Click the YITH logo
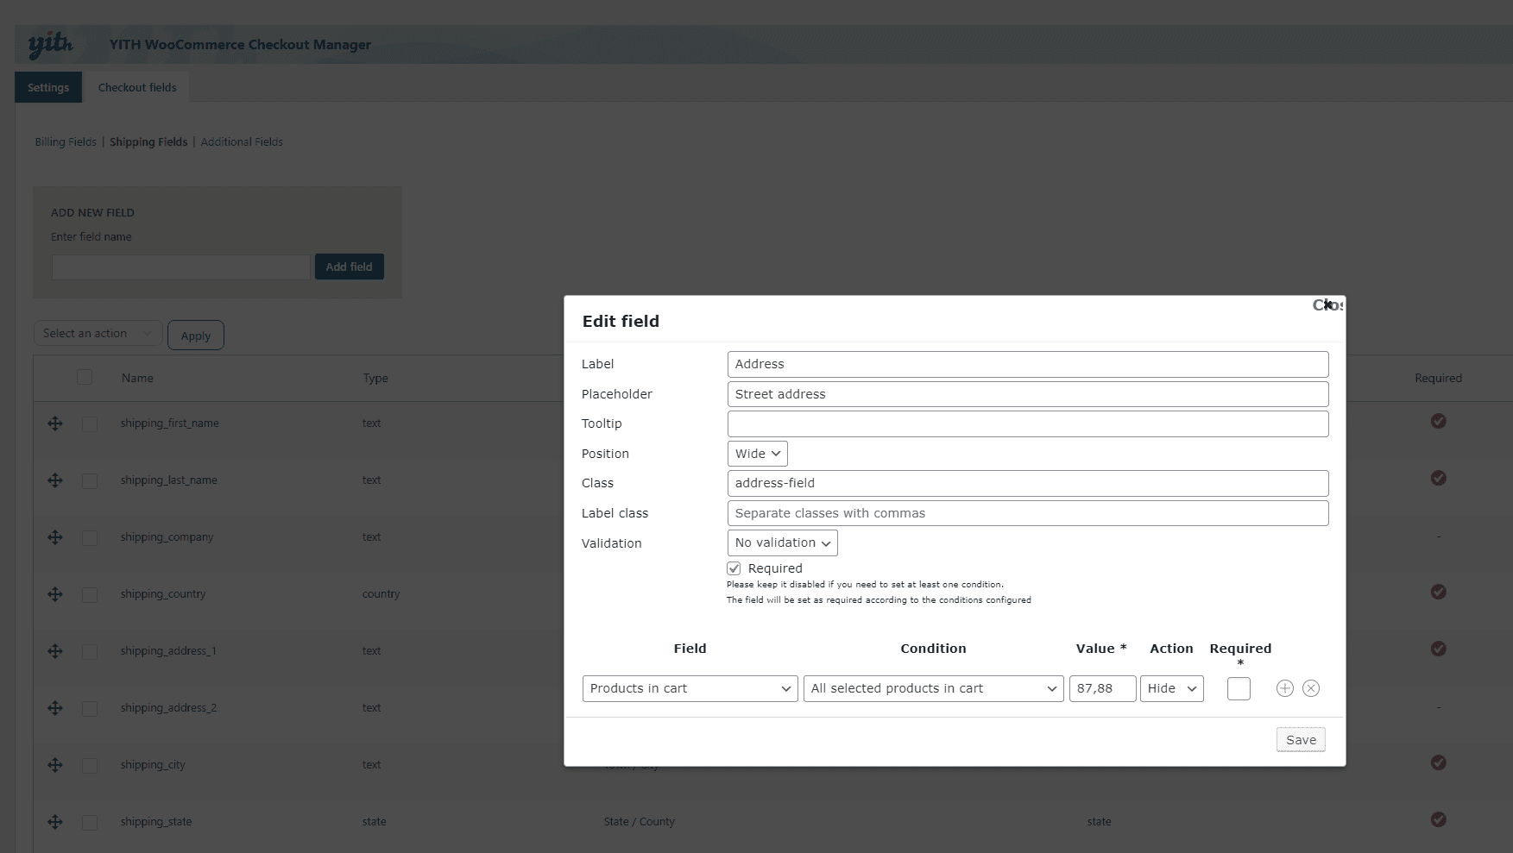This screenshot has height=853, width=1513. (x=50, y=45)
